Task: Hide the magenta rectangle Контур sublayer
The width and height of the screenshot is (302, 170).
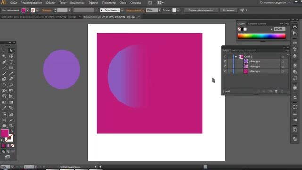Action: click(x=225, y=71)
